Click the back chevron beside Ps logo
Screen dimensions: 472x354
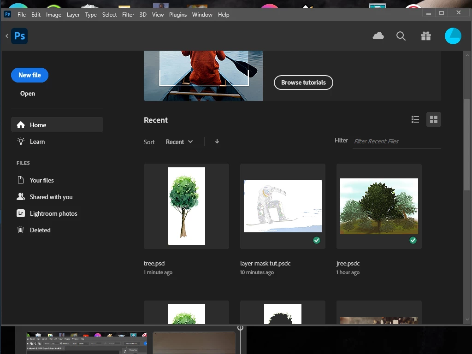click(7, 36)
